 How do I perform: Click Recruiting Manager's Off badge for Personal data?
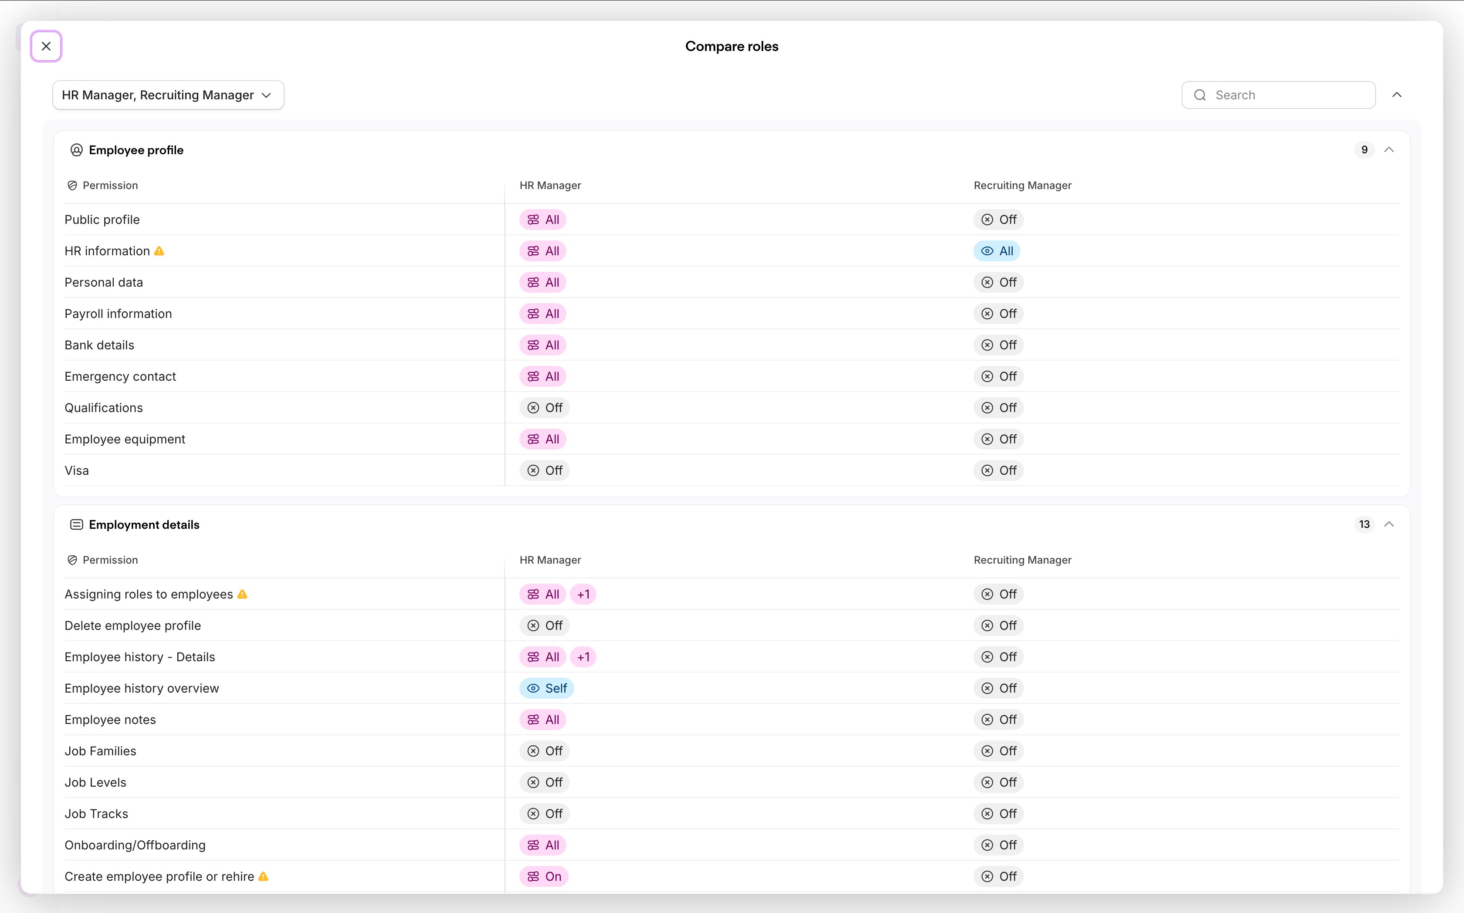(998, 283)
